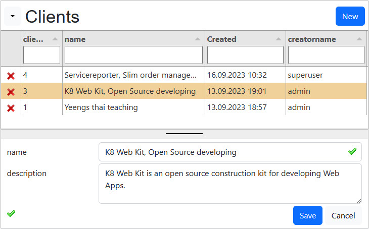Click the creatorname filter box
The width and height of the screenshot is (369, 229).
tap(326, 55)
